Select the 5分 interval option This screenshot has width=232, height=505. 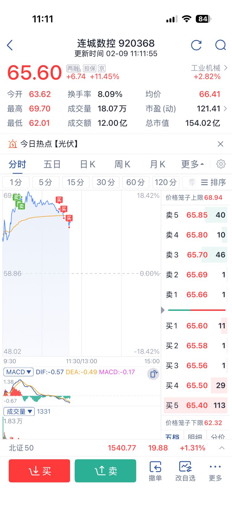[x=46, y=182]
